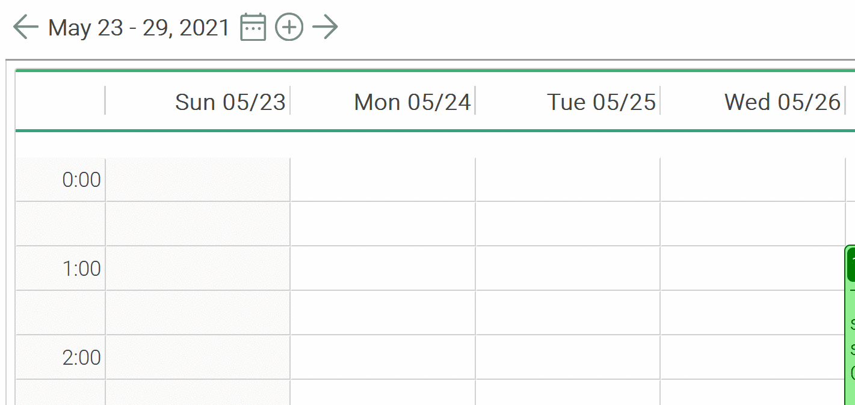Select Tuesday's 1:00 time slot
The image size is (855, 405).
click(568, 269)
